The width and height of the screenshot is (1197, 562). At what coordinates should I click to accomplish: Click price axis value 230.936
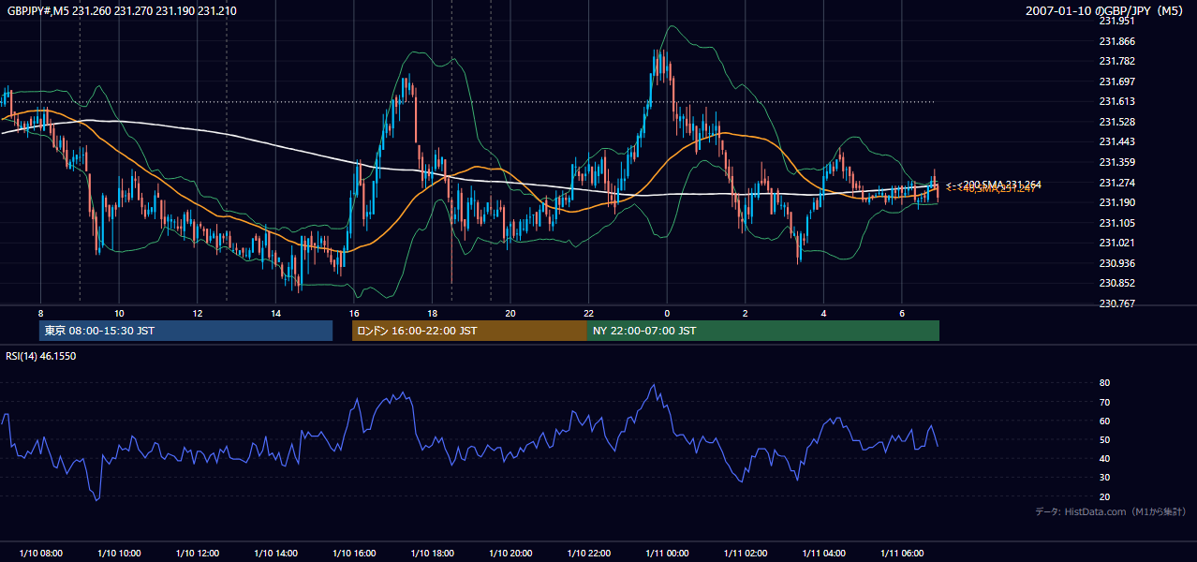[x=1116, y=263]
